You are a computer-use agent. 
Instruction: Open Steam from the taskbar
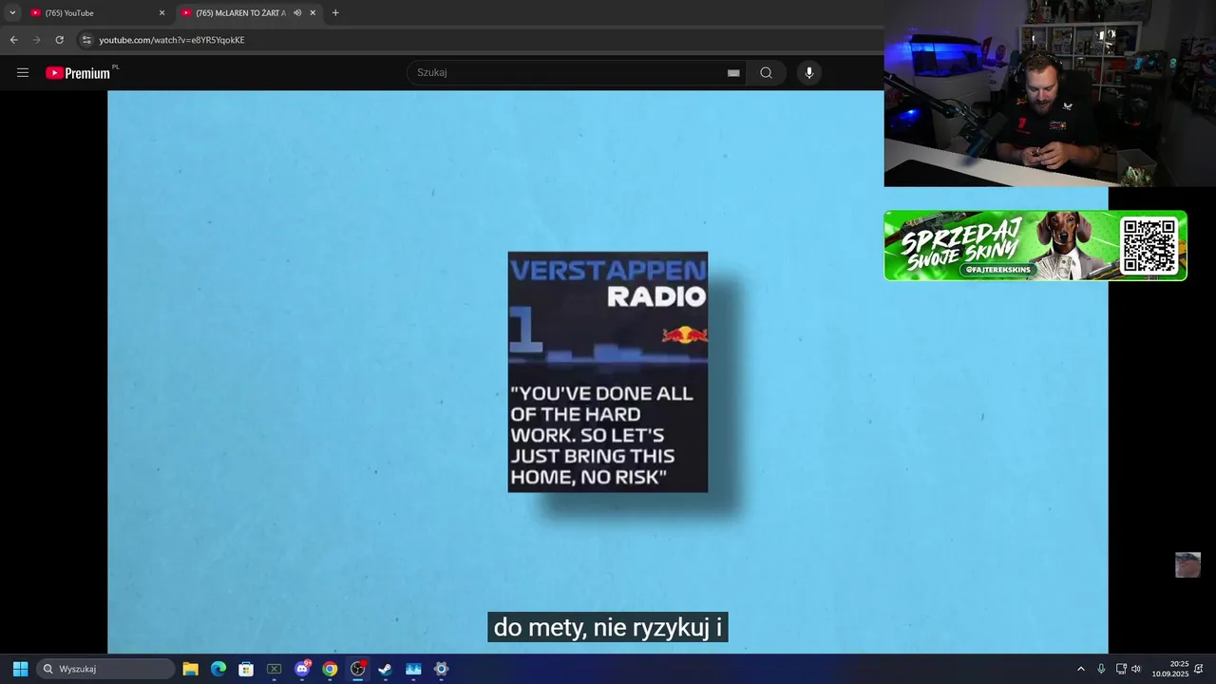coord(385,669)
